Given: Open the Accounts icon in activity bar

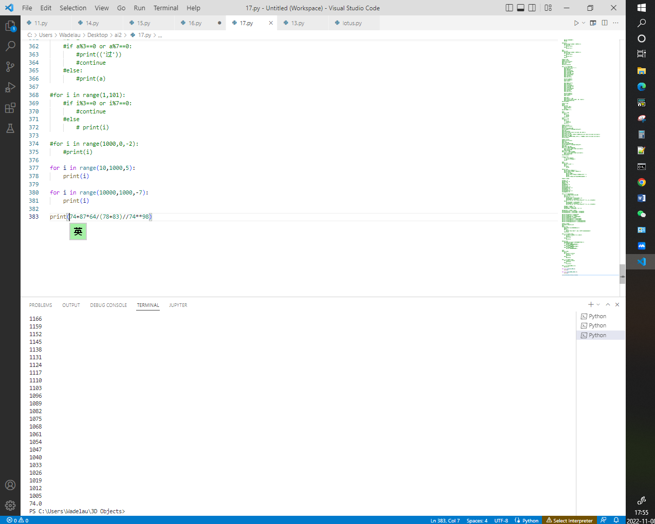Looking at the screenshot, I should pyautogui.click(x=10, y=485).
